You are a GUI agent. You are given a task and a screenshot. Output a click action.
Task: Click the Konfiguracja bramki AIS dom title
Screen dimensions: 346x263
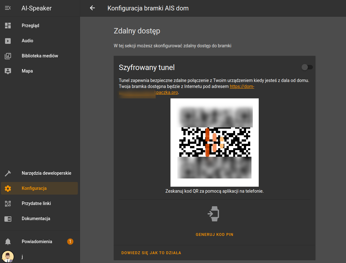[x=148, y=8]
